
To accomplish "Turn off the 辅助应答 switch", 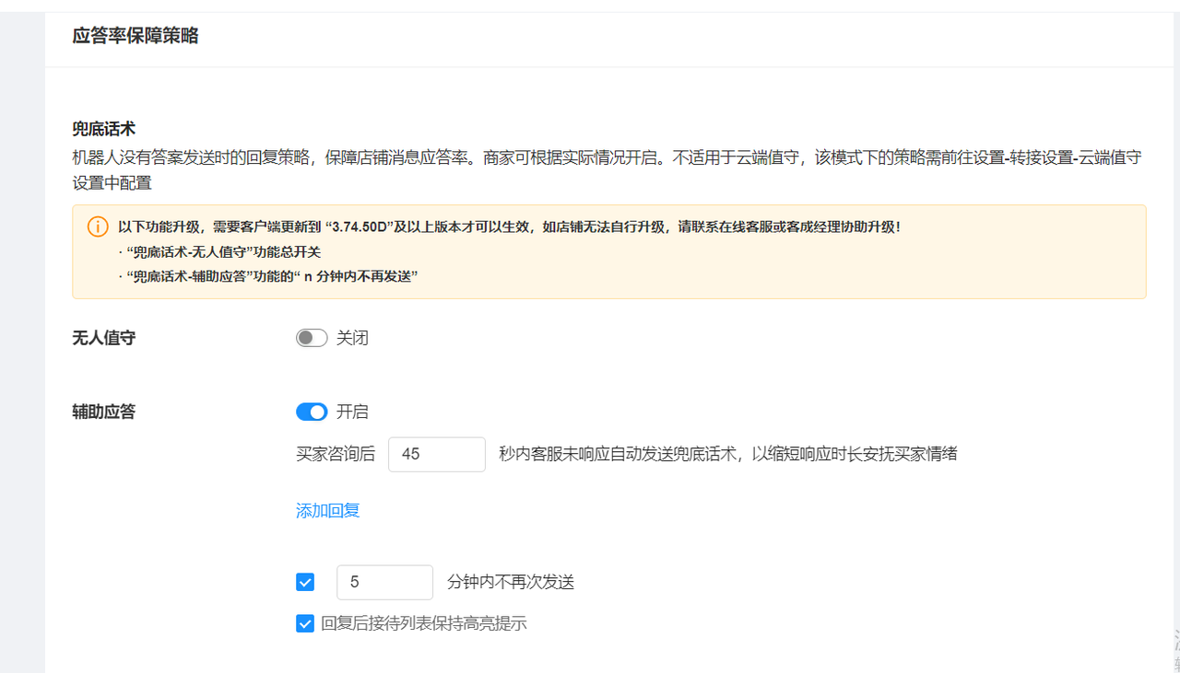I will 312,412.
